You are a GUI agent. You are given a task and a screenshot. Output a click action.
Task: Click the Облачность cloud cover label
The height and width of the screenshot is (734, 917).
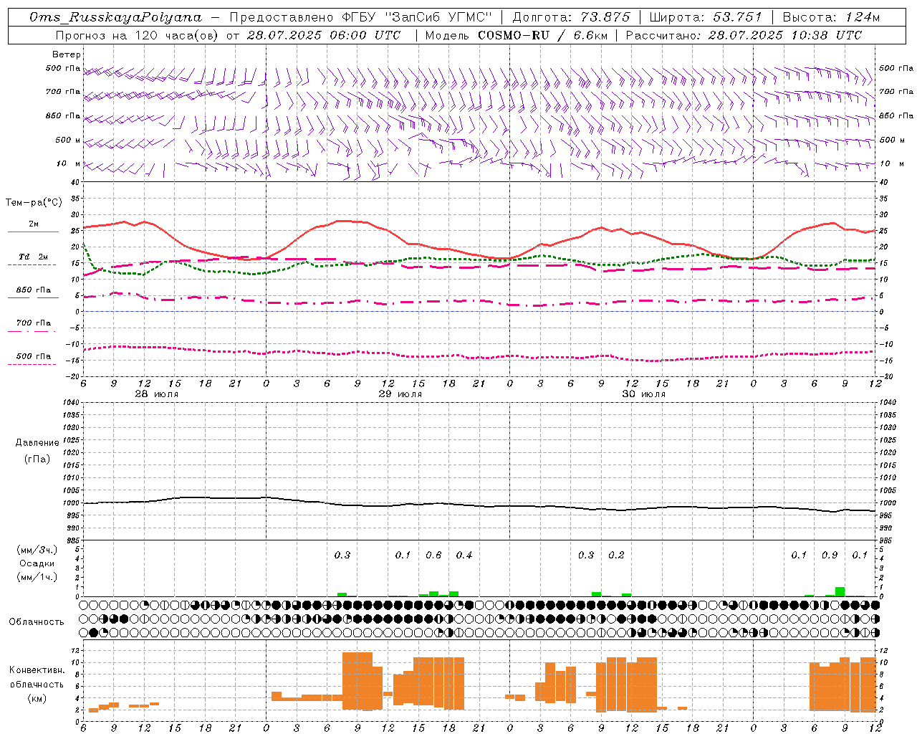(37, 622)
